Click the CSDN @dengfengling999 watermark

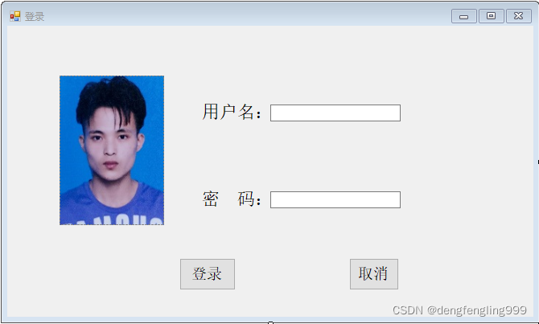click(x=459, y=310)
